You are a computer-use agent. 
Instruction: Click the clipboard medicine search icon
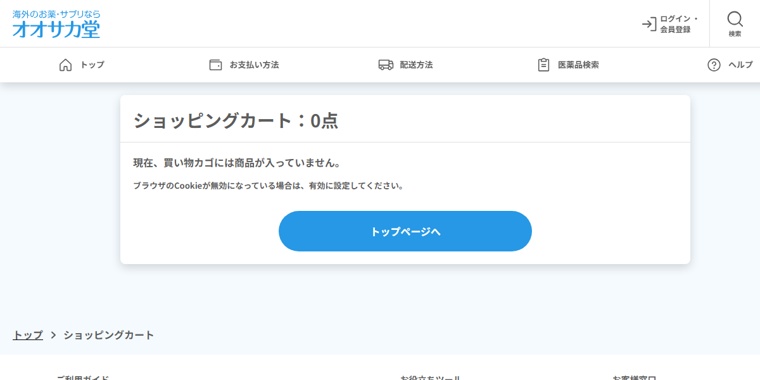(x=543, y=65)
